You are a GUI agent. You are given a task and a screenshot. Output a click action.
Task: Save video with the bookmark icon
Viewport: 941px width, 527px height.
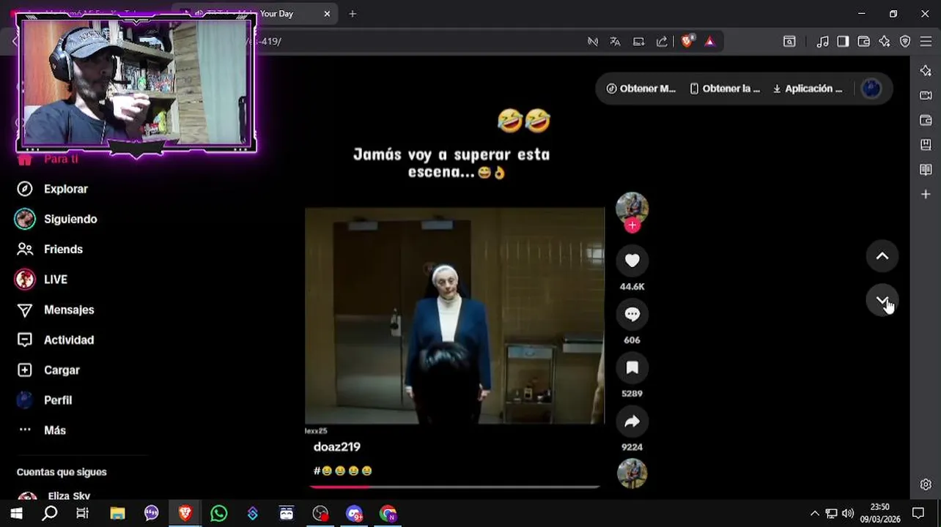point(632,367)
